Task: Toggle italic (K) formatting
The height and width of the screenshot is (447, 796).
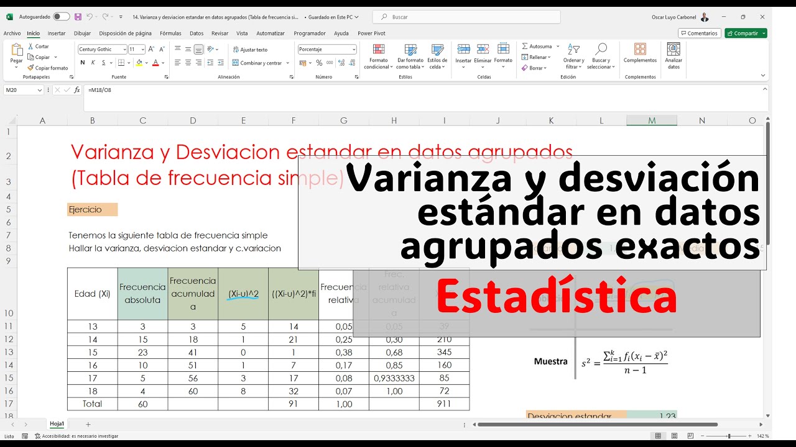Action: coord(93,63)
